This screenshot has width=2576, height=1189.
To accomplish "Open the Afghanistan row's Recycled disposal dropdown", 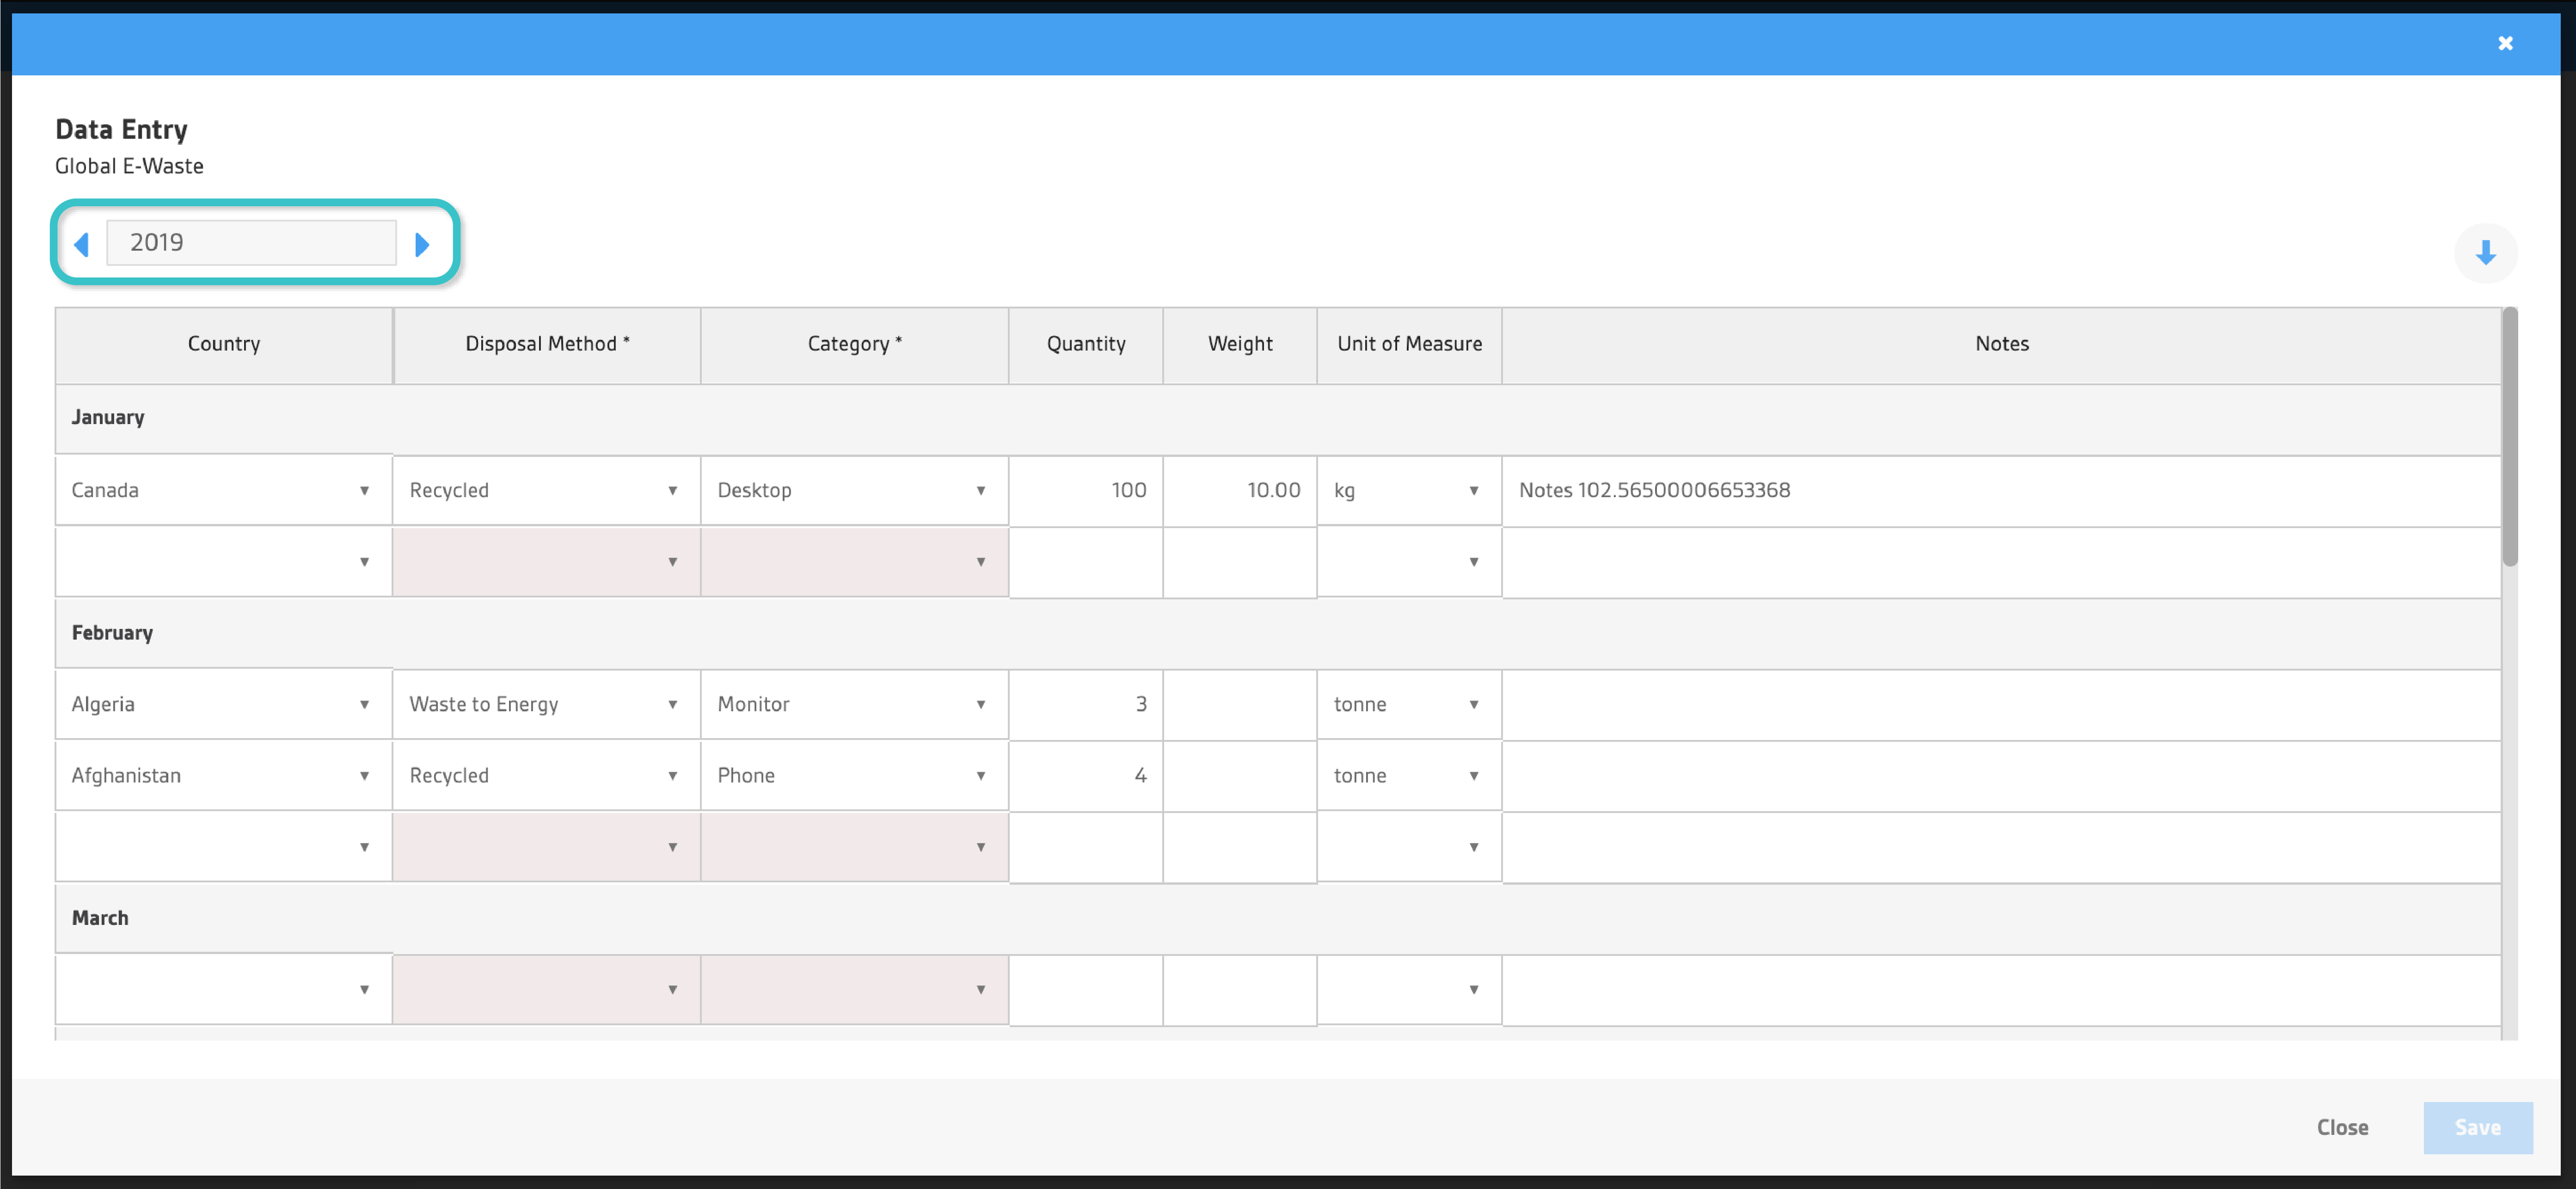I will pyautogui.click(x=546, y=775).
